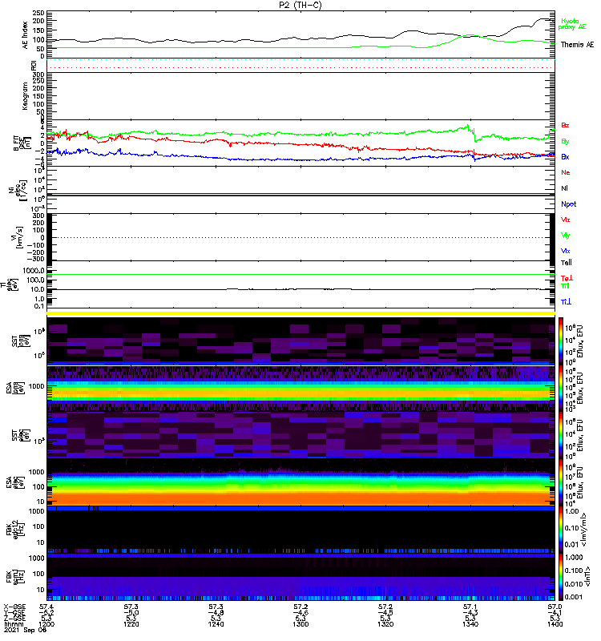The width and height of the screenshot is (601, 641).
Task: Click the cyan dotted ROI line
Action: pos(300,60)
